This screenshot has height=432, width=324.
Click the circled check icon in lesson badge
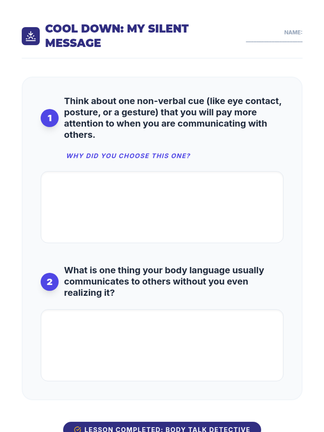coord(77,429)
